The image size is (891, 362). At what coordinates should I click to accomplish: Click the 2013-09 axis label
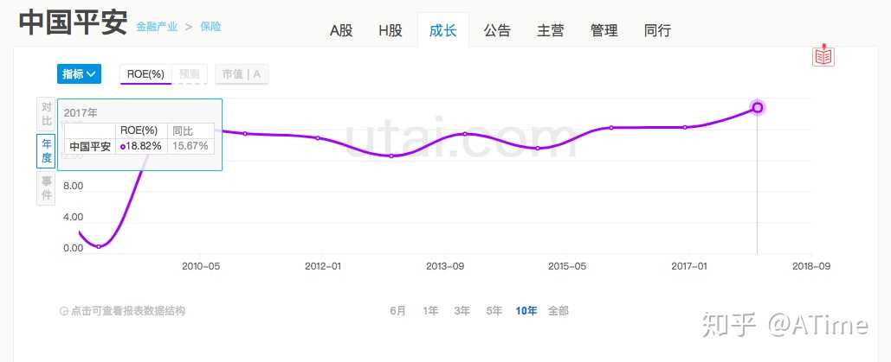tap(445, 266)
